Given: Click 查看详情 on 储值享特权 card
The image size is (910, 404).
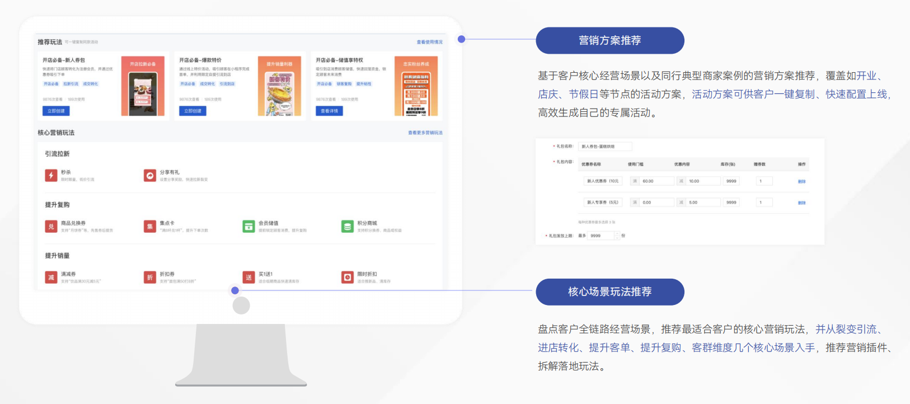Looking at the screenshot, I should pos(329,111).
